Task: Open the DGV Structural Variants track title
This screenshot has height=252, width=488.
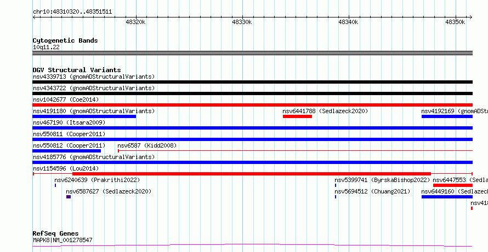Action: 77,70
